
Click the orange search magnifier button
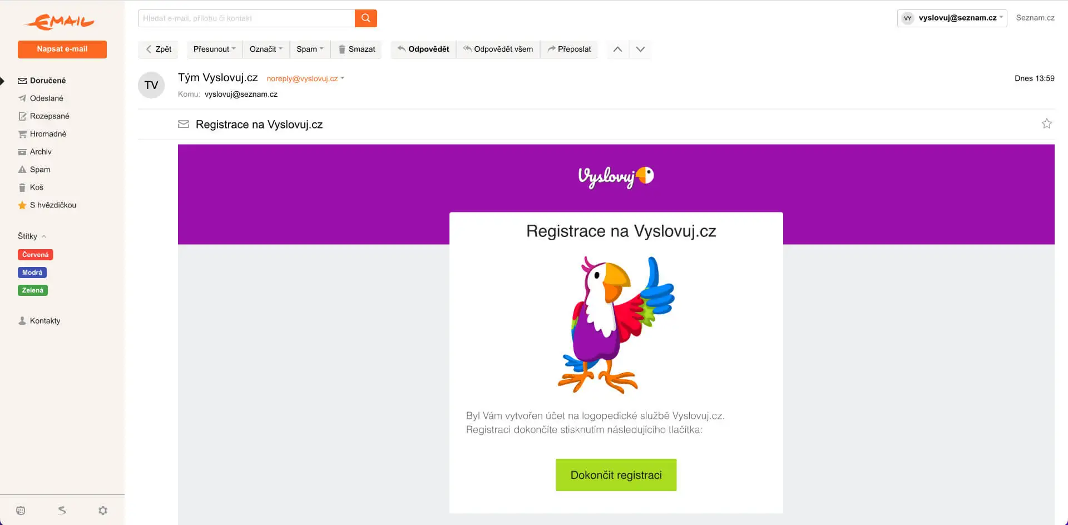pos(365,18)
